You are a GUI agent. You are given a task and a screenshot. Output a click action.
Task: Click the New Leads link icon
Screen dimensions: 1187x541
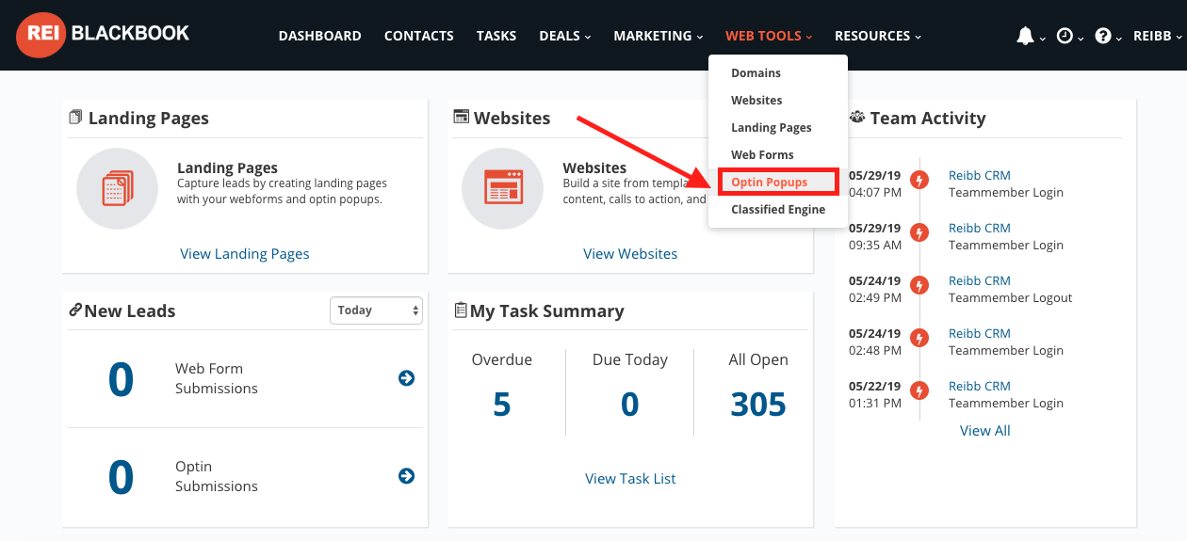pyautogui.click(x=75, y=310)
